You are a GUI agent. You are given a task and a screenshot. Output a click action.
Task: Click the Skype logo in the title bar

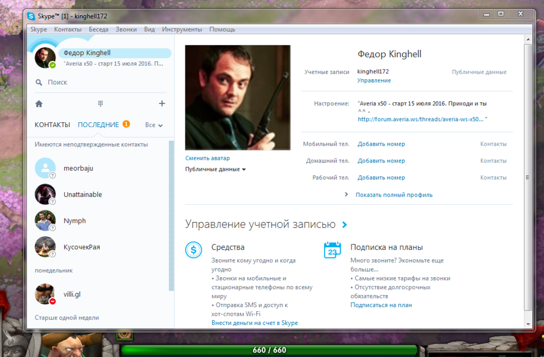click(x=31, y=16)
